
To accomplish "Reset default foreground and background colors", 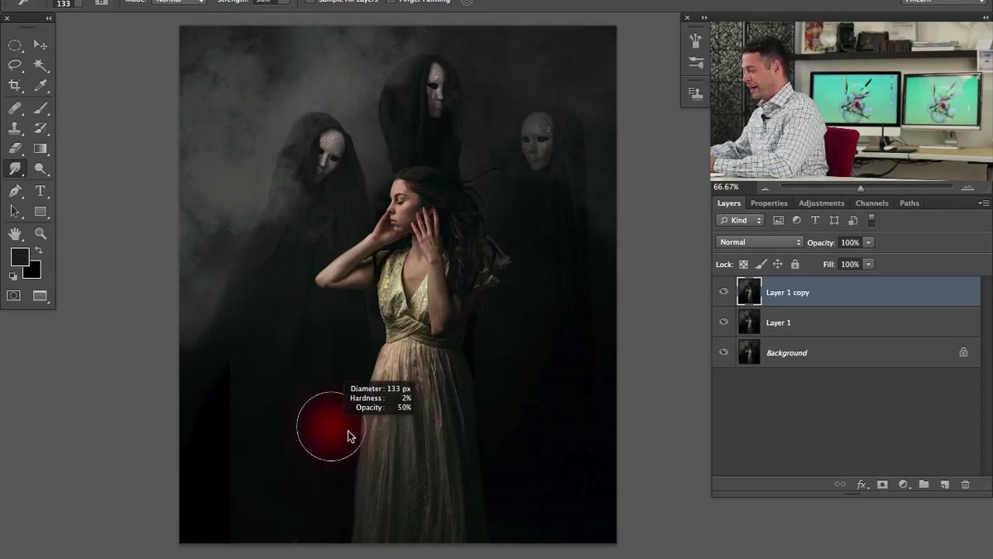I will tap(13, 276).
